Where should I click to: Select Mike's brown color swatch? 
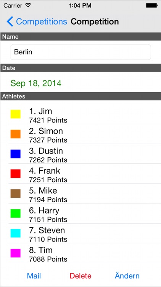click(16, 194)
